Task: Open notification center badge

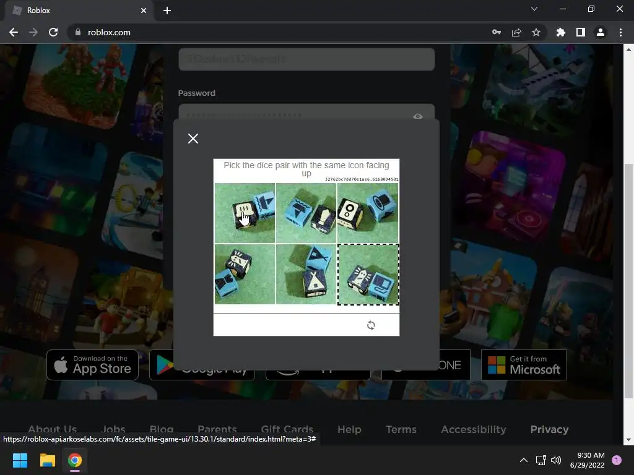Action: point(617,460)
